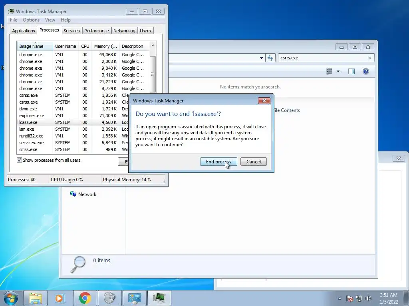Select the explorer.exe process row
This screenshot has height=306, width=409.
(x=73, y=116)
